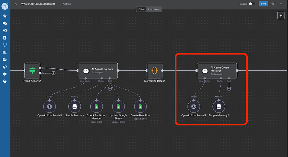The height and width of the screenshot is (157, 288).
Task: Click the megaphone broadcast icon in sidebar
Action: point(5,31)
